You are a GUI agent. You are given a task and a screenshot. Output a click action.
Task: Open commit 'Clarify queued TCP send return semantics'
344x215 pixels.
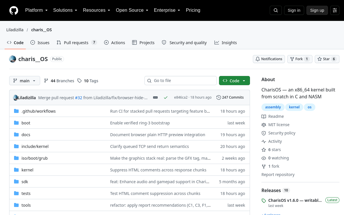(x=149, y=146)
